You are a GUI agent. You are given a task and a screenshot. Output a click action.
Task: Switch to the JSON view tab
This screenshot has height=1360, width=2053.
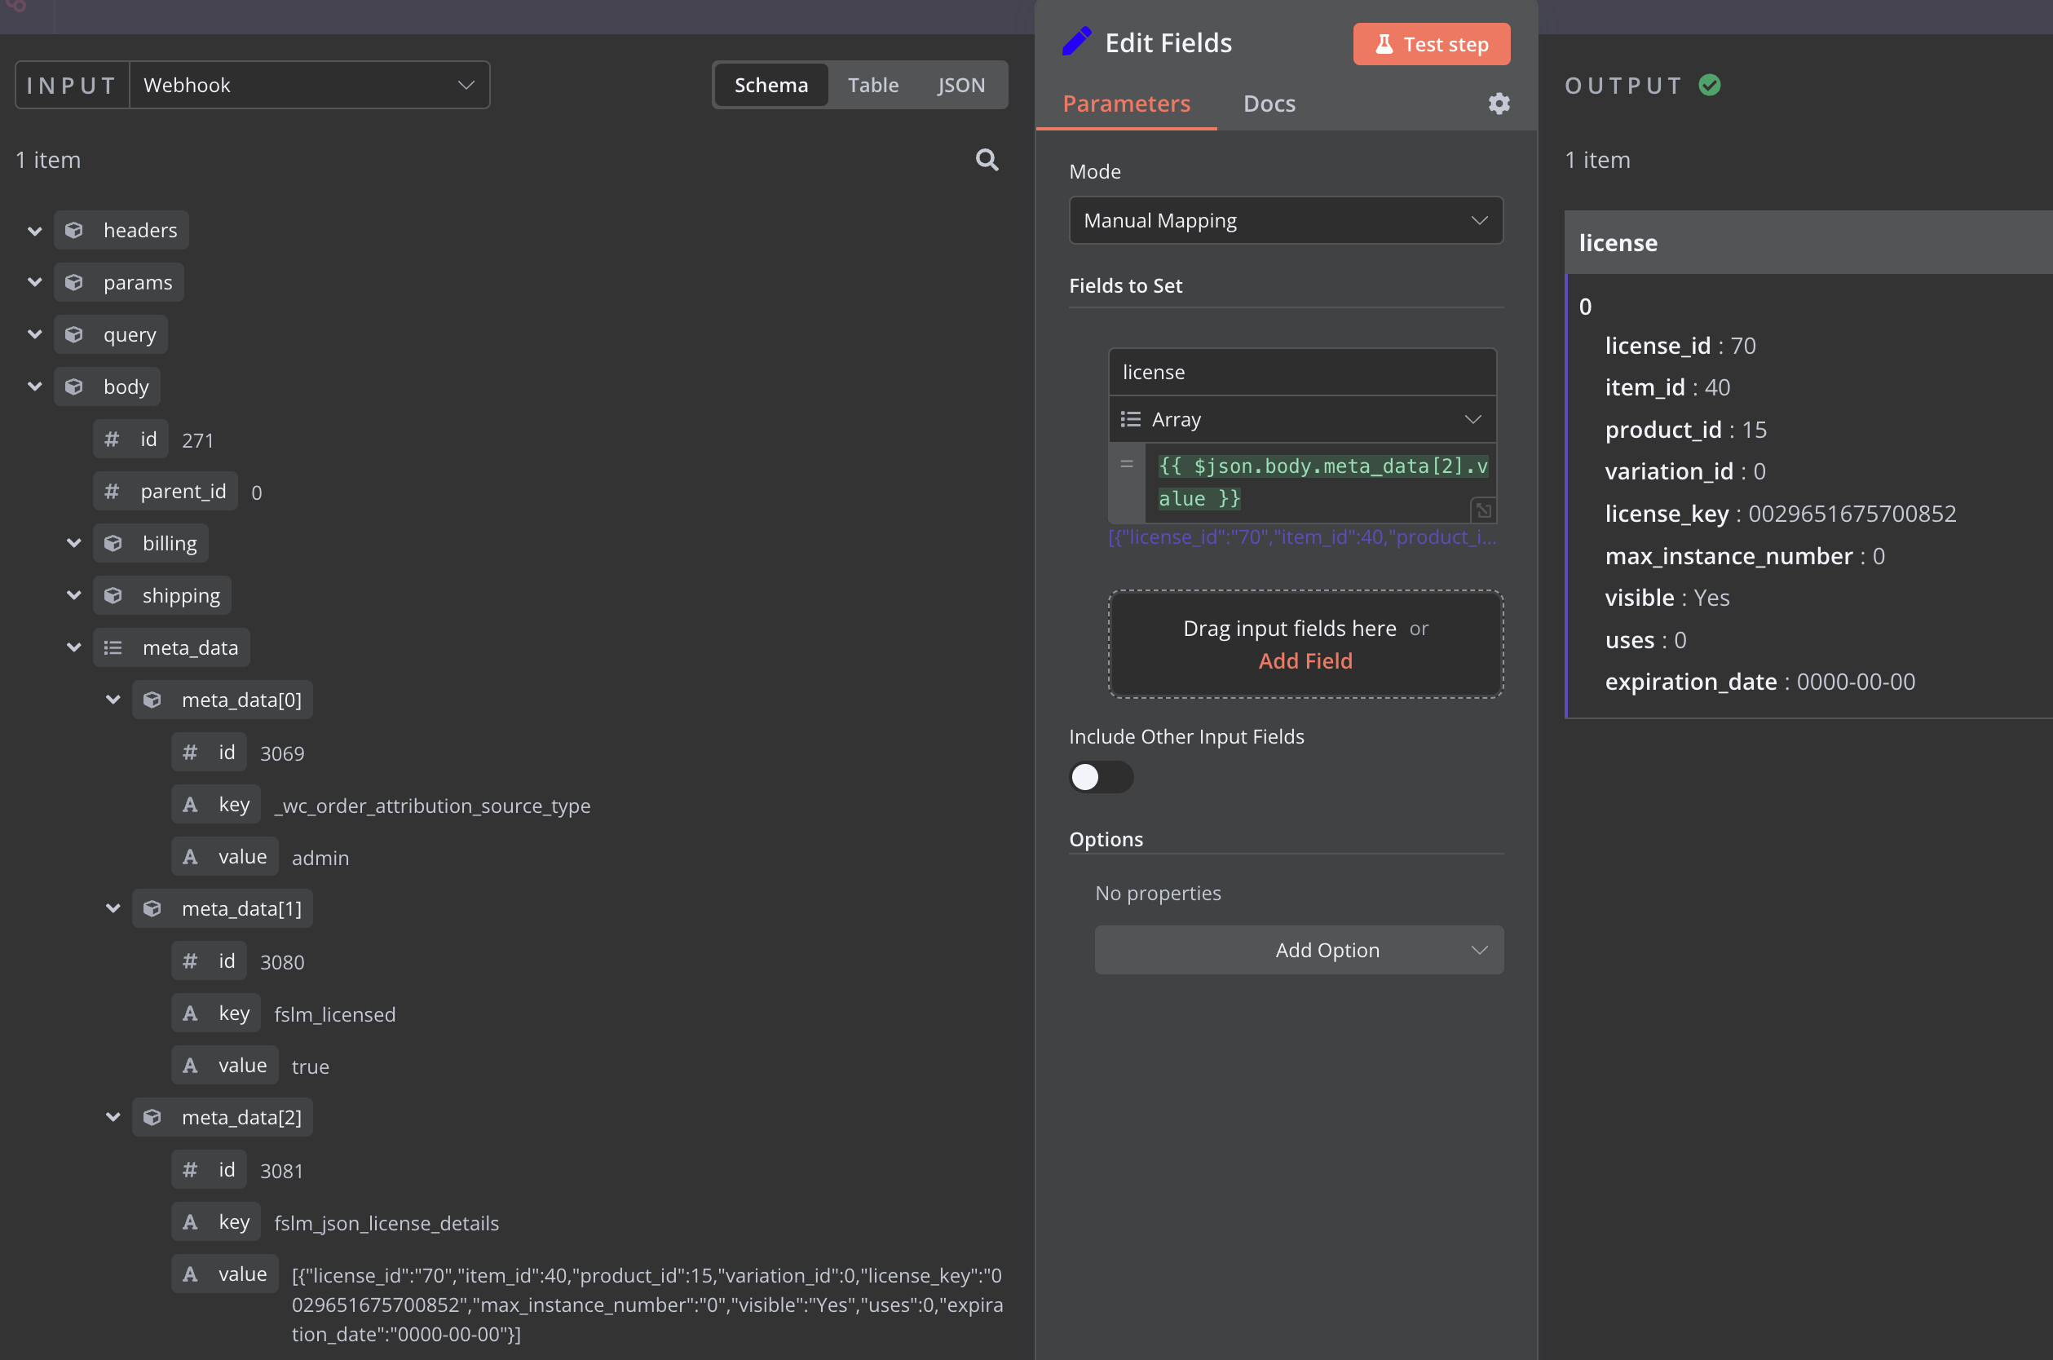tap(960, 85)
